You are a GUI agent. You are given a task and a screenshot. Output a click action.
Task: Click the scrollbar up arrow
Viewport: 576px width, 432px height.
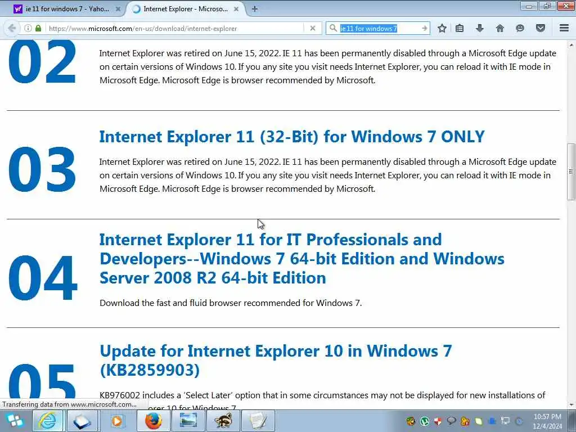pyautogui.click(x=570, y=45)
